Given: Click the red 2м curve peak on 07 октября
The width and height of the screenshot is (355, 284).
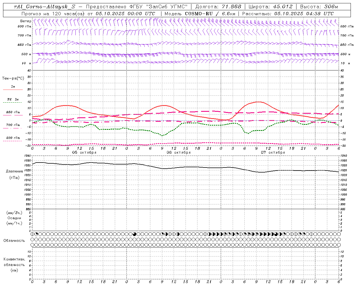Looking at the screenshot, I should pyautogui.click(x=258, y=102).
